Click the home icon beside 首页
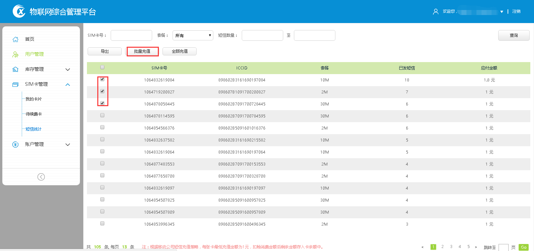534x251 pixels. click(x=15, y=39)
